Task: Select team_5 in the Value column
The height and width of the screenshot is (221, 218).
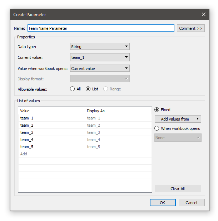Action: 51,147
